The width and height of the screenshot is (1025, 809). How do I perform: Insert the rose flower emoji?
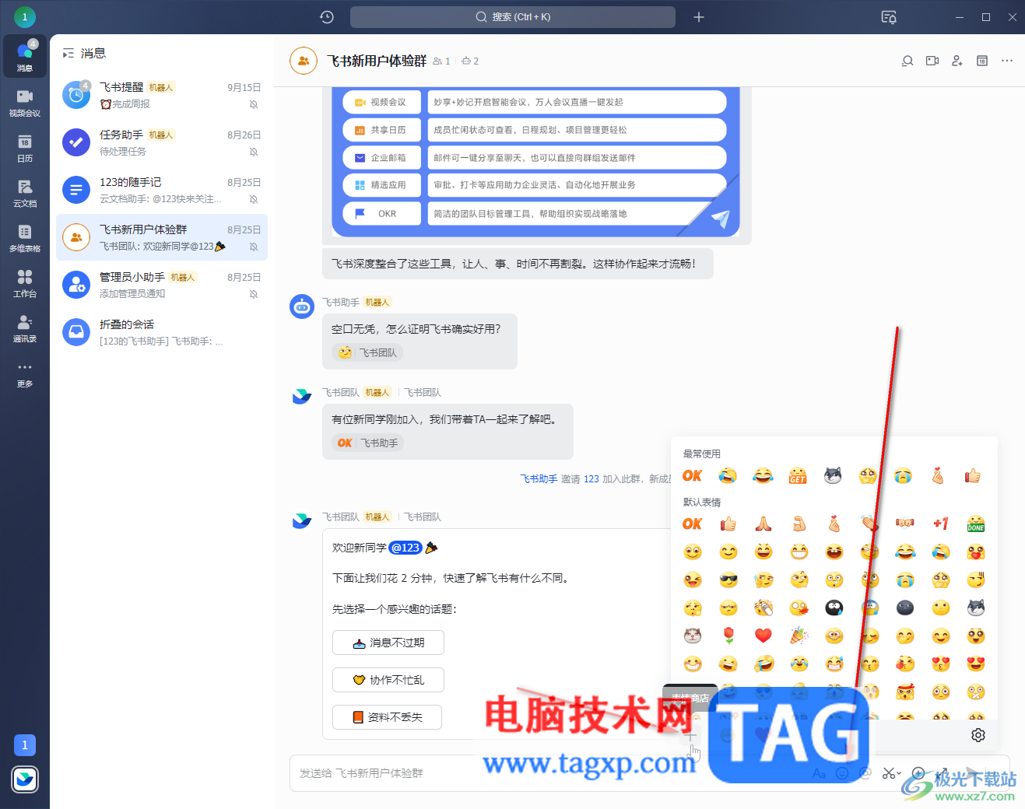[728, 636]
